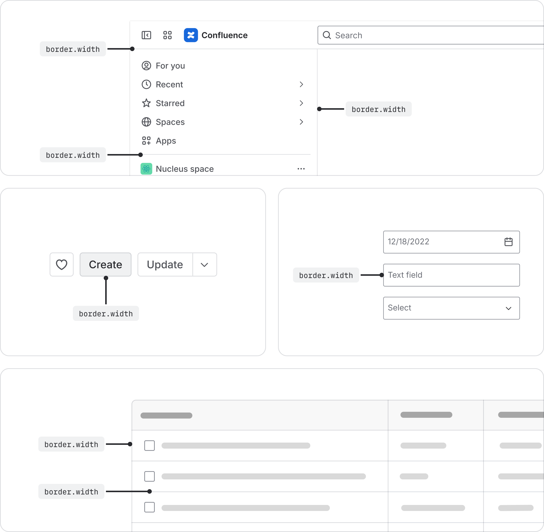Screen dimensions: 544x532
Task: Expand the Starred menu chevron
Action: pos(301,103)
